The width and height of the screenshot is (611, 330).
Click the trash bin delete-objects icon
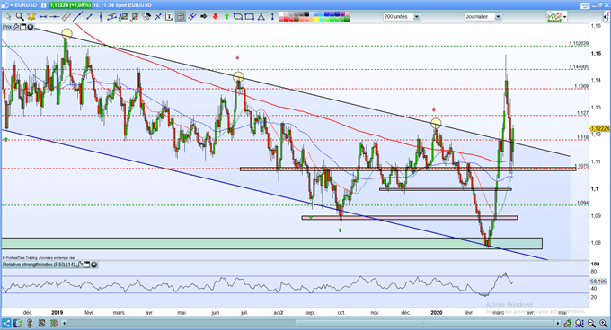181,17
